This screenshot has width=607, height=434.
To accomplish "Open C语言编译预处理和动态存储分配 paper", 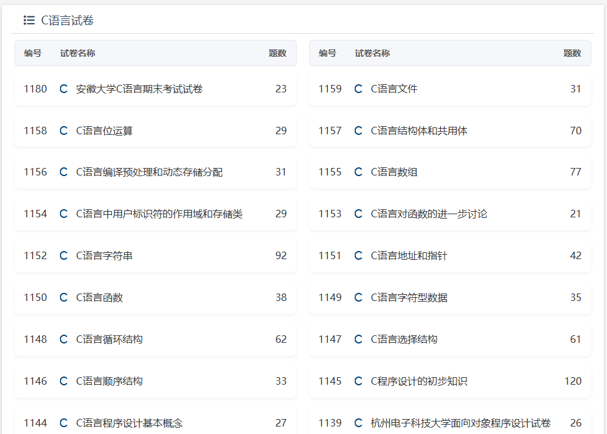I will [x=149, y=172].
